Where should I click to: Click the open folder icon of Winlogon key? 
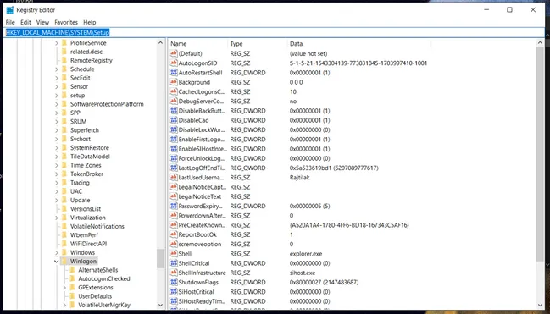click(64, 261)
